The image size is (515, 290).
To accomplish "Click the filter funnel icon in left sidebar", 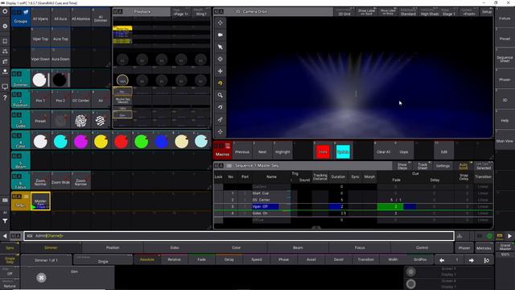I will tap(5, 221).
